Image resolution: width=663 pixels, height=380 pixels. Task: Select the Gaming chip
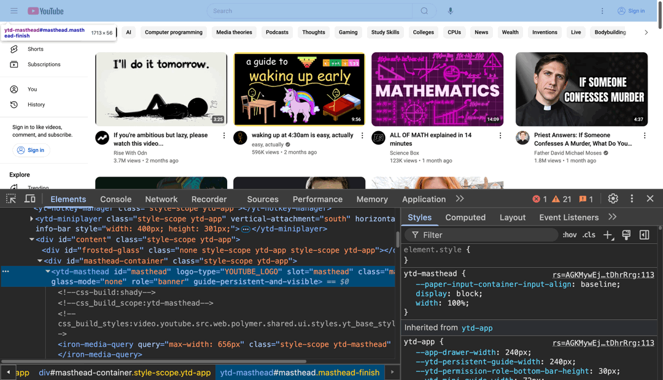pyautogui.click(x=348, y=32)
